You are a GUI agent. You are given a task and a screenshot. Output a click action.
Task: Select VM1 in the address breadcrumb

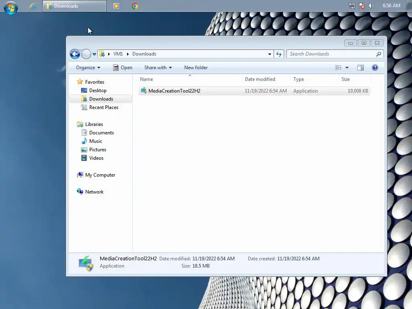tap(118, 54)
